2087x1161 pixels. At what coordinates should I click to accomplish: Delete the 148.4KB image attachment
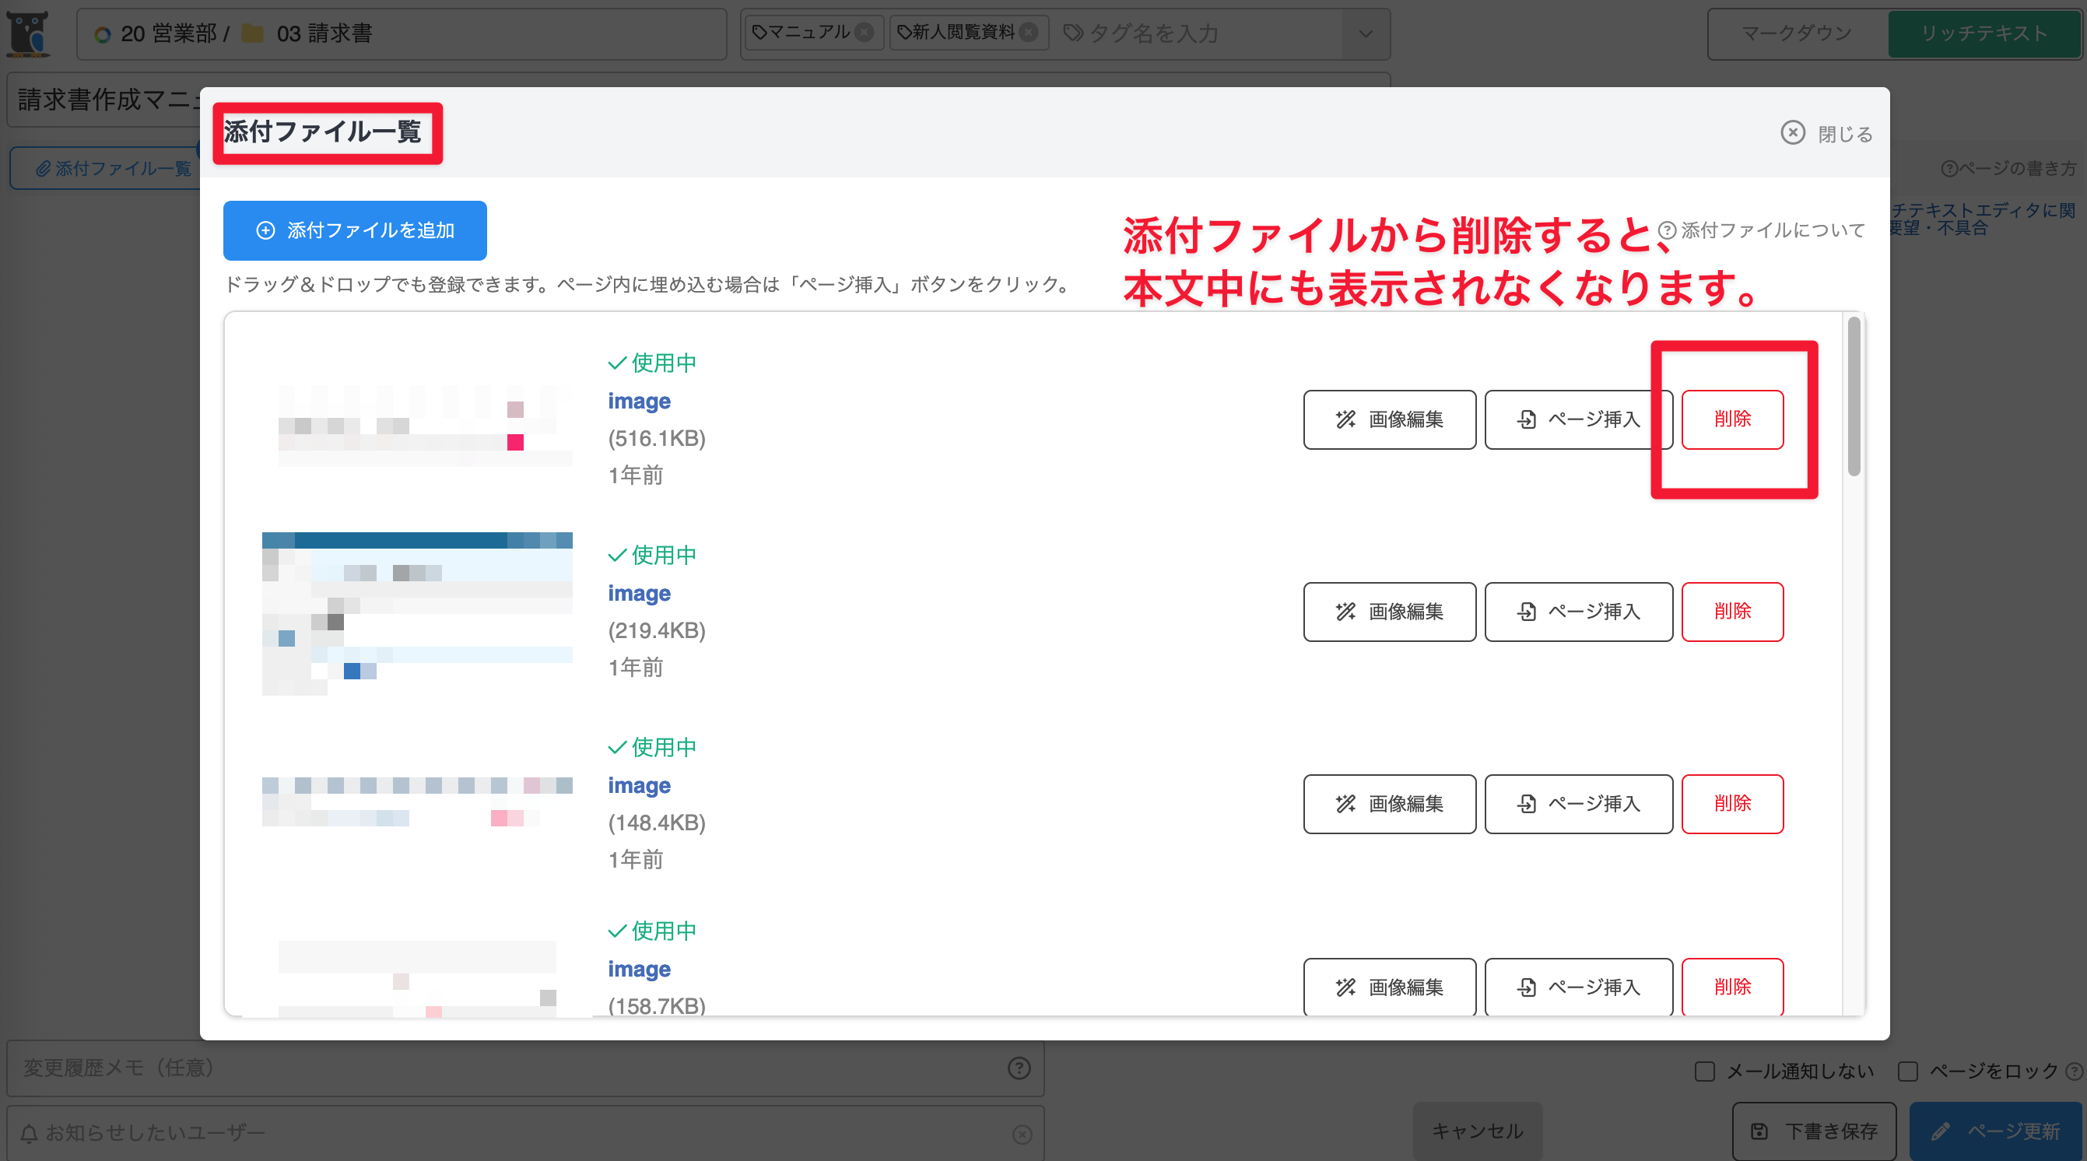pos(1731,803)
